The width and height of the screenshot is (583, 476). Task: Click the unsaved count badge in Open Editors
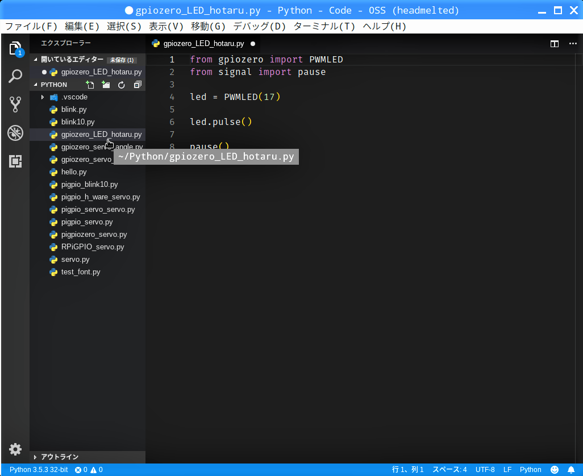[x=122, y=60]
